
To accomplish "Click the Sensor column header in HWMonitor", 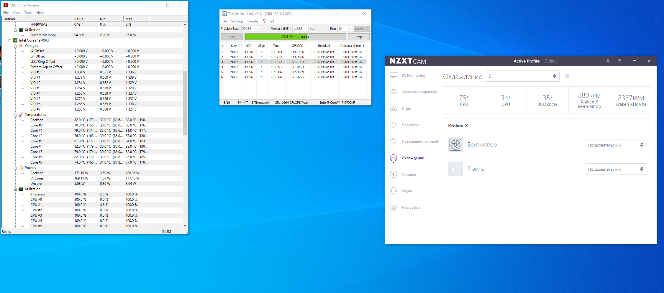I will (37, 19).
